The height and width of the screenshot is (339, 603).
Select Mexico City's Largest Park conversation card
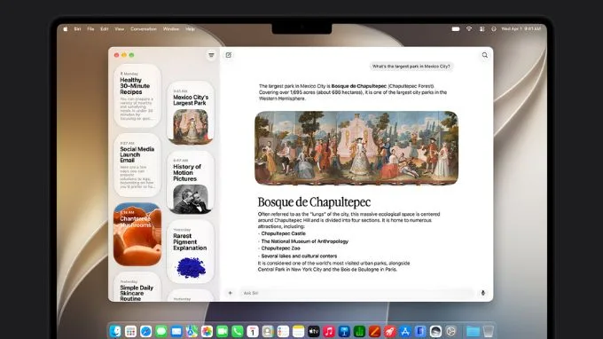click(x=191, y=113)
